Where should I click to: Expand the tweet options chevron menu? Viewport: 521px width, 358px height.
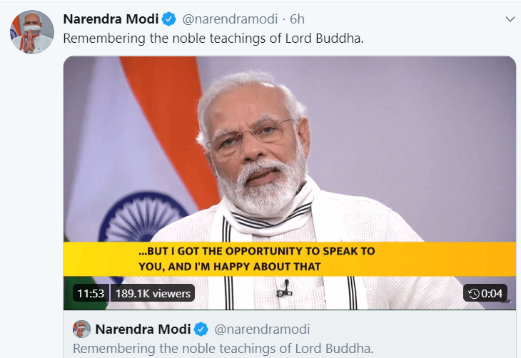tap(508, 19)
